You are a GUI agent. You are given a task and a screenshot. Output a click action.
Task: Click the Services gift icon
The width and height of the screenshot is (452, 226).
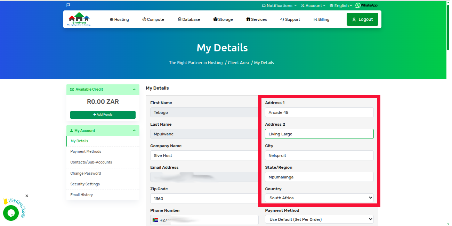(x=248, y=19)
